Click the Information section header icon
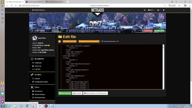The image size is (192, 108). coord(32,59)
